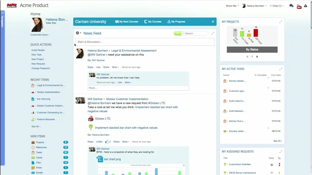Open the Customize Home dropdown
This screenshot has width=312, height=175.
tap(40, 35)
